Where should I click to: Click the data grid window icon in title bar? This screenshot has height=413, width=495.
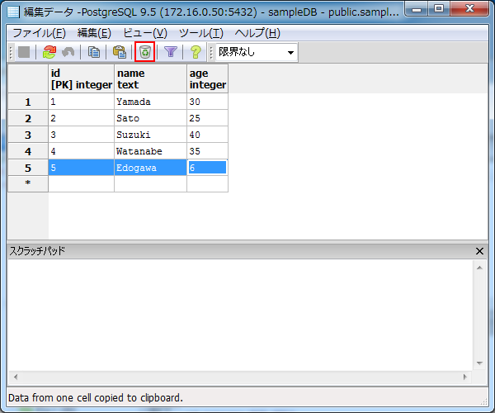click(13, 12)
